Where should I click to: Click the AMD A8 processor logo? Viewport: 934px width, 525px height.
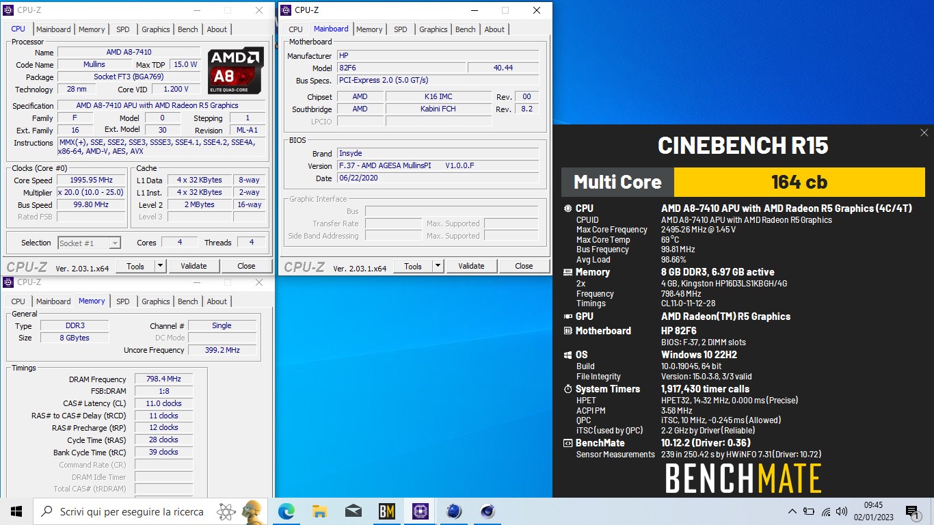[x=236, y=70]
